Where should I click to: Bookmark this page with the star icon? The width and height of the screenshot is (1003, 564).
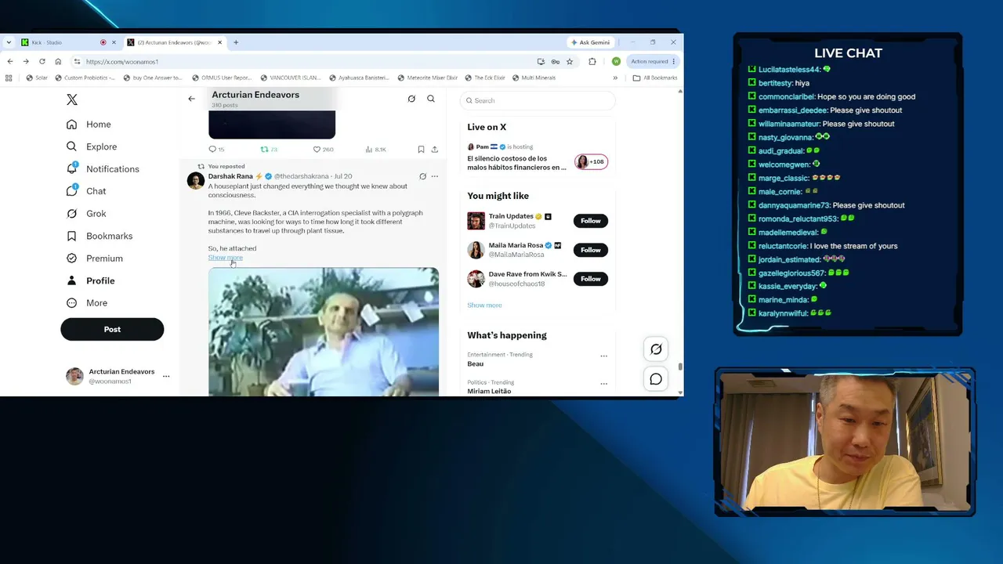coord(570,61)
